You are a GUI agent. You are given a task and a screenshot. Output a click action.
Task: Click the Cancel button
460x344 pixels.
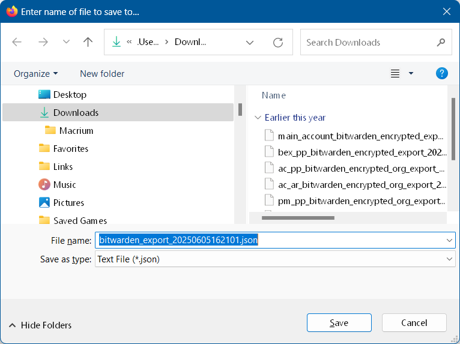tap(414, 322)
